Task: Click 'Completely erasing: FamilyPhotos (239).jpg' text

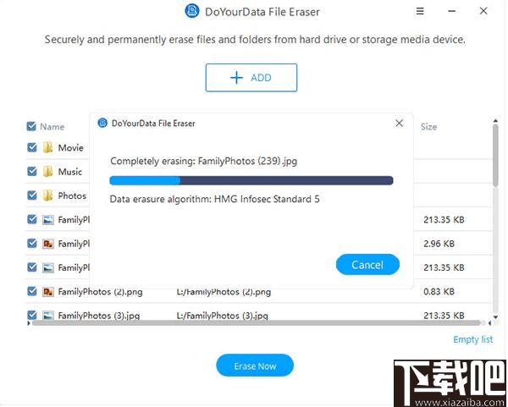Action: (204, 162)
